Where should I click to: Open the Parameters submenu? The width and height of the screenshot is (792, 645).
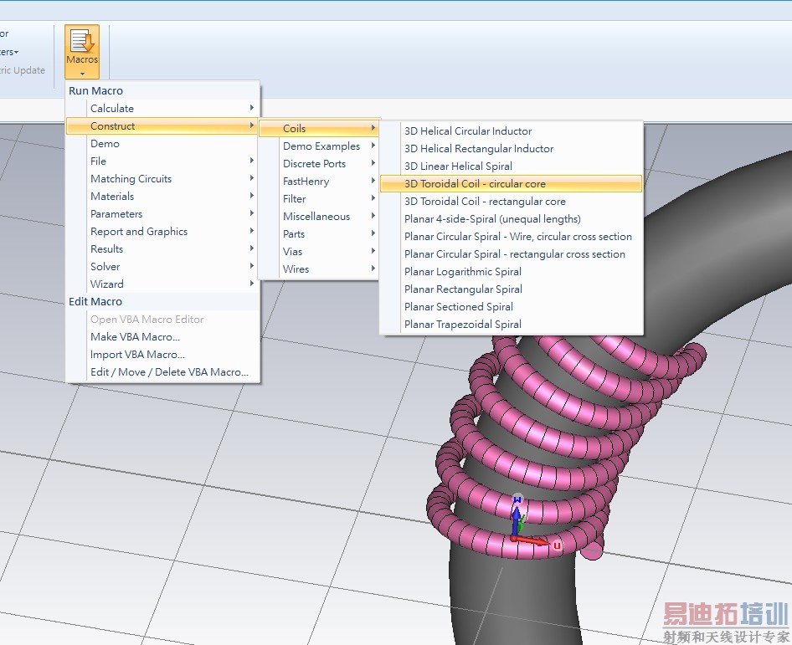pyautogui.click(x=162, y=214)
